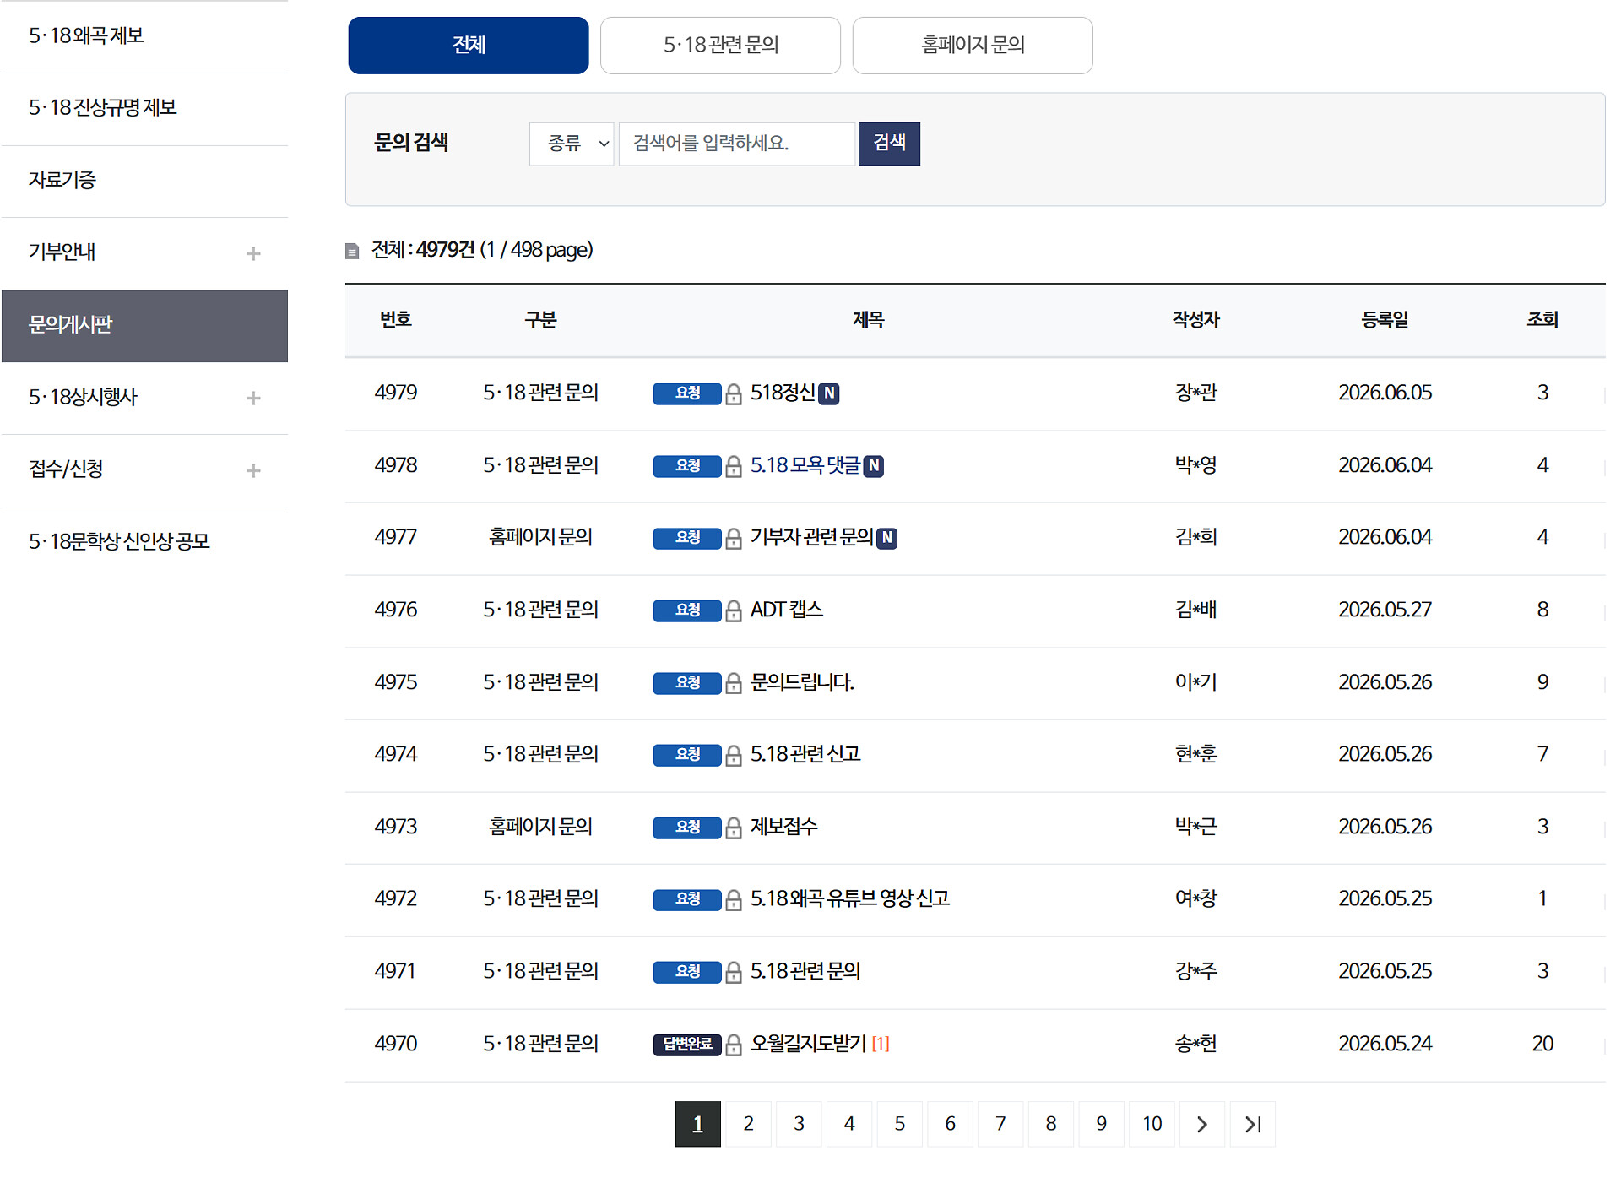Viewport: 1621px width, 1183px height.
Task: Click the lock icon beside ADT 캡스
Action: click(x=734, y=610)
